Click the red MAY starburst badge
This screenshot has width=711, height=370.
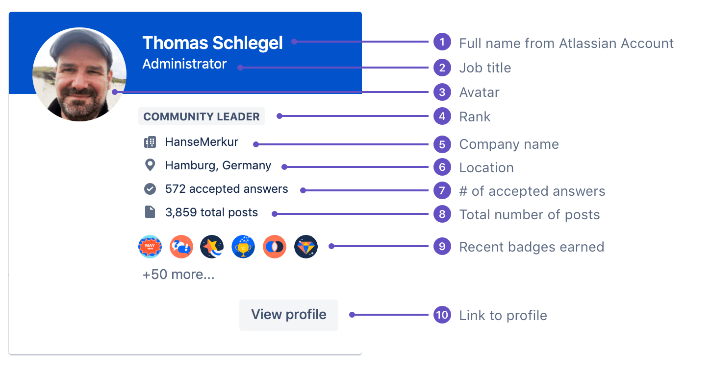150,247
